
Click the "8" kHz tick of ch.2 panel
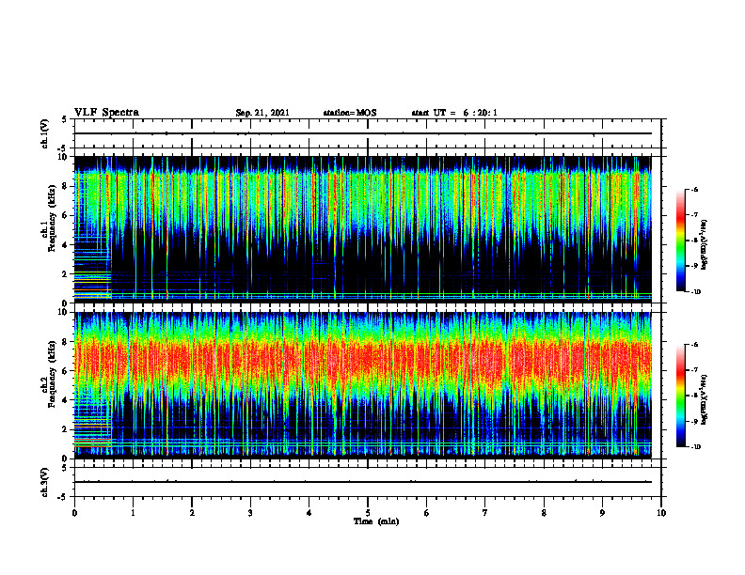[66, 342]
